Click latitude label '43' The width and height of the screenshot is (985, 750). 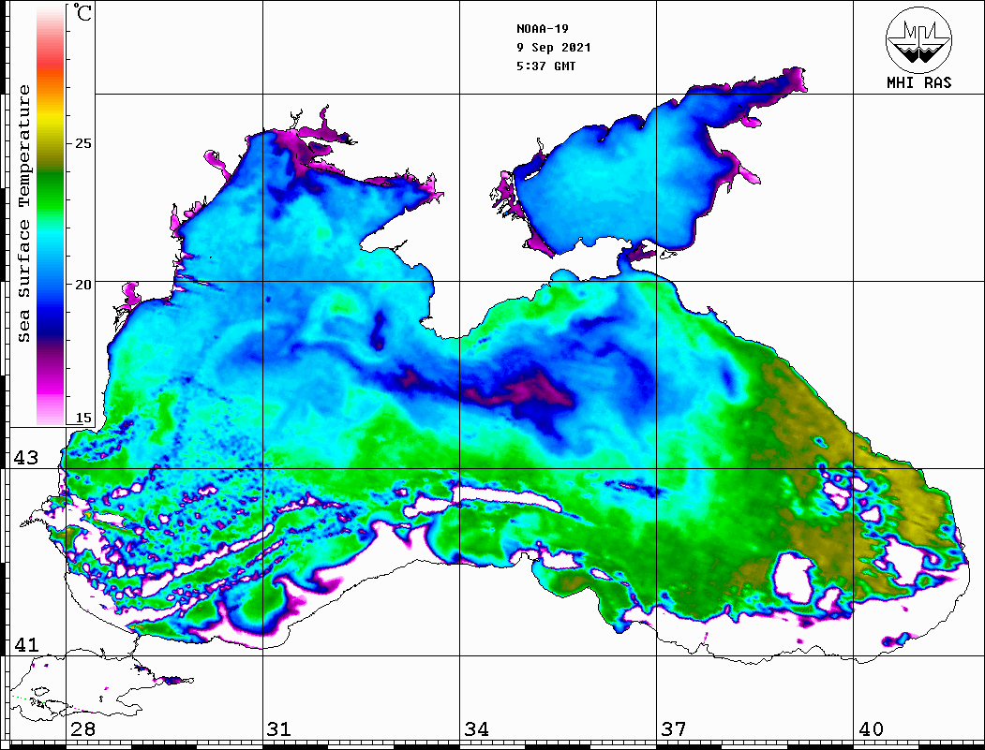(x=26, y=458)
